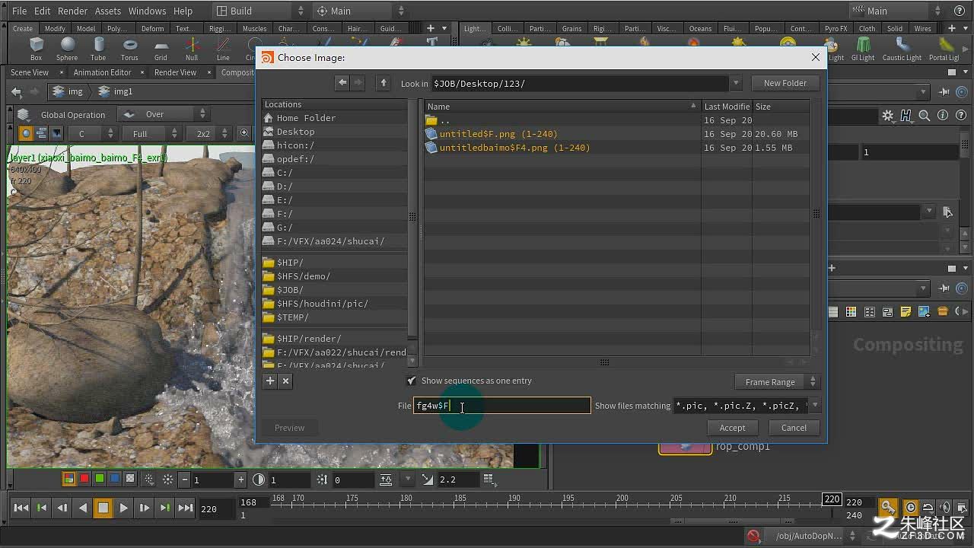Screen dimensions: 974x548
Task: Select the Tube shelf tool
Action: click(x=98, y=49)
